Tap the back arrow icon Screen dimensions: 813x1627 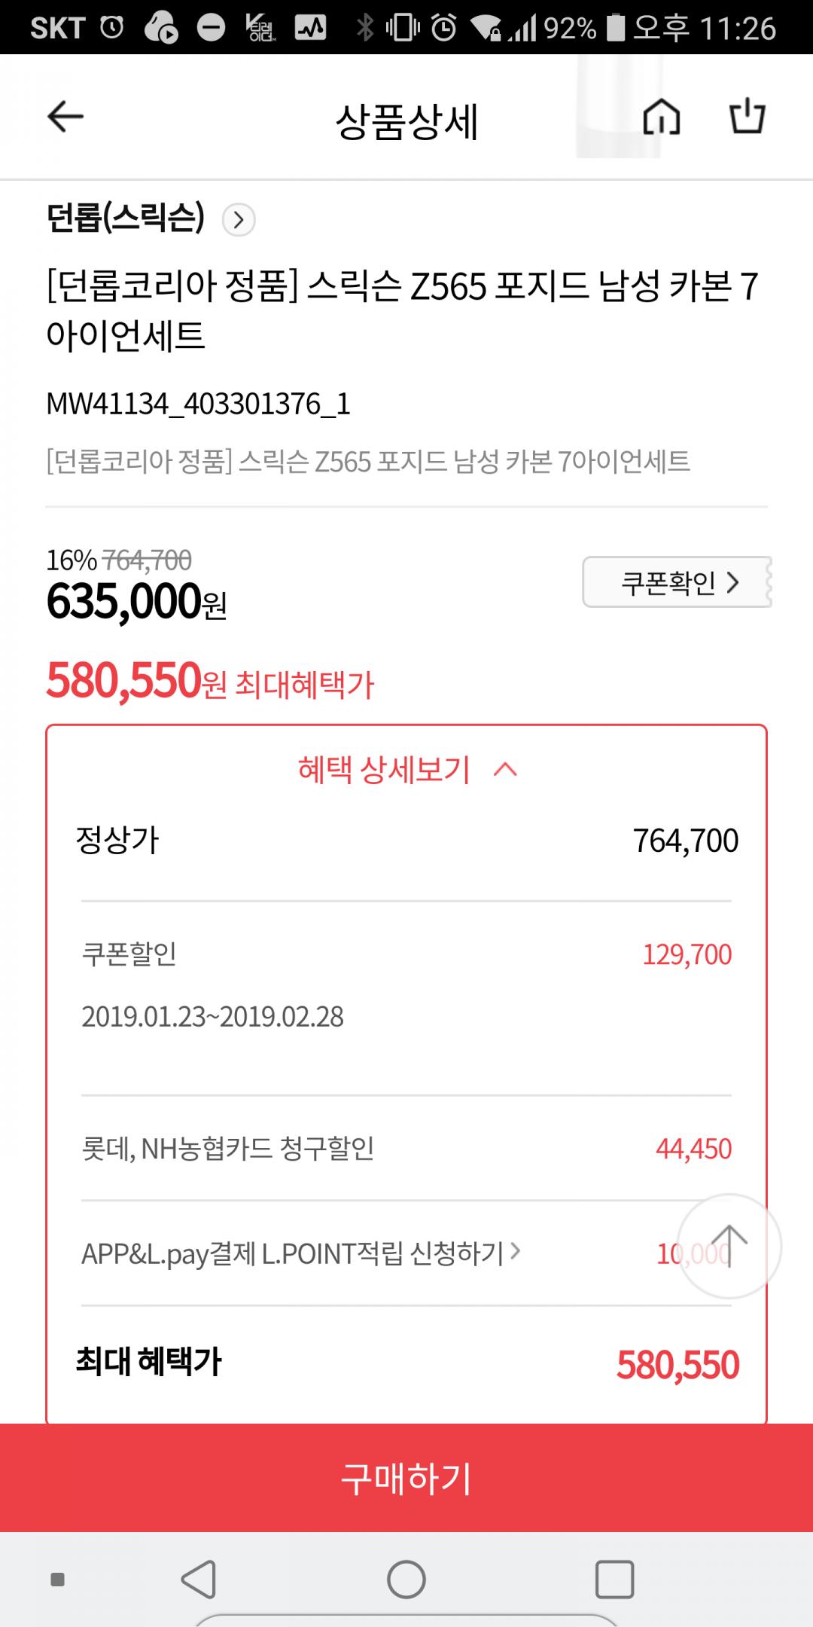click(65, 117)
